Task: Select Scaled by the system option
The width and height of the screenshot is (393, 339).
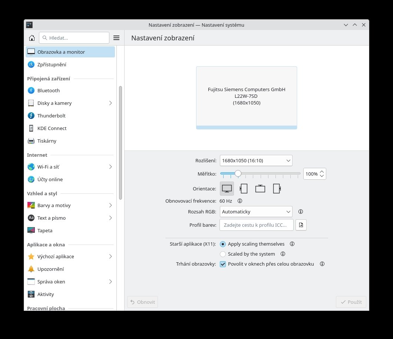Action: tap(222, 254)
